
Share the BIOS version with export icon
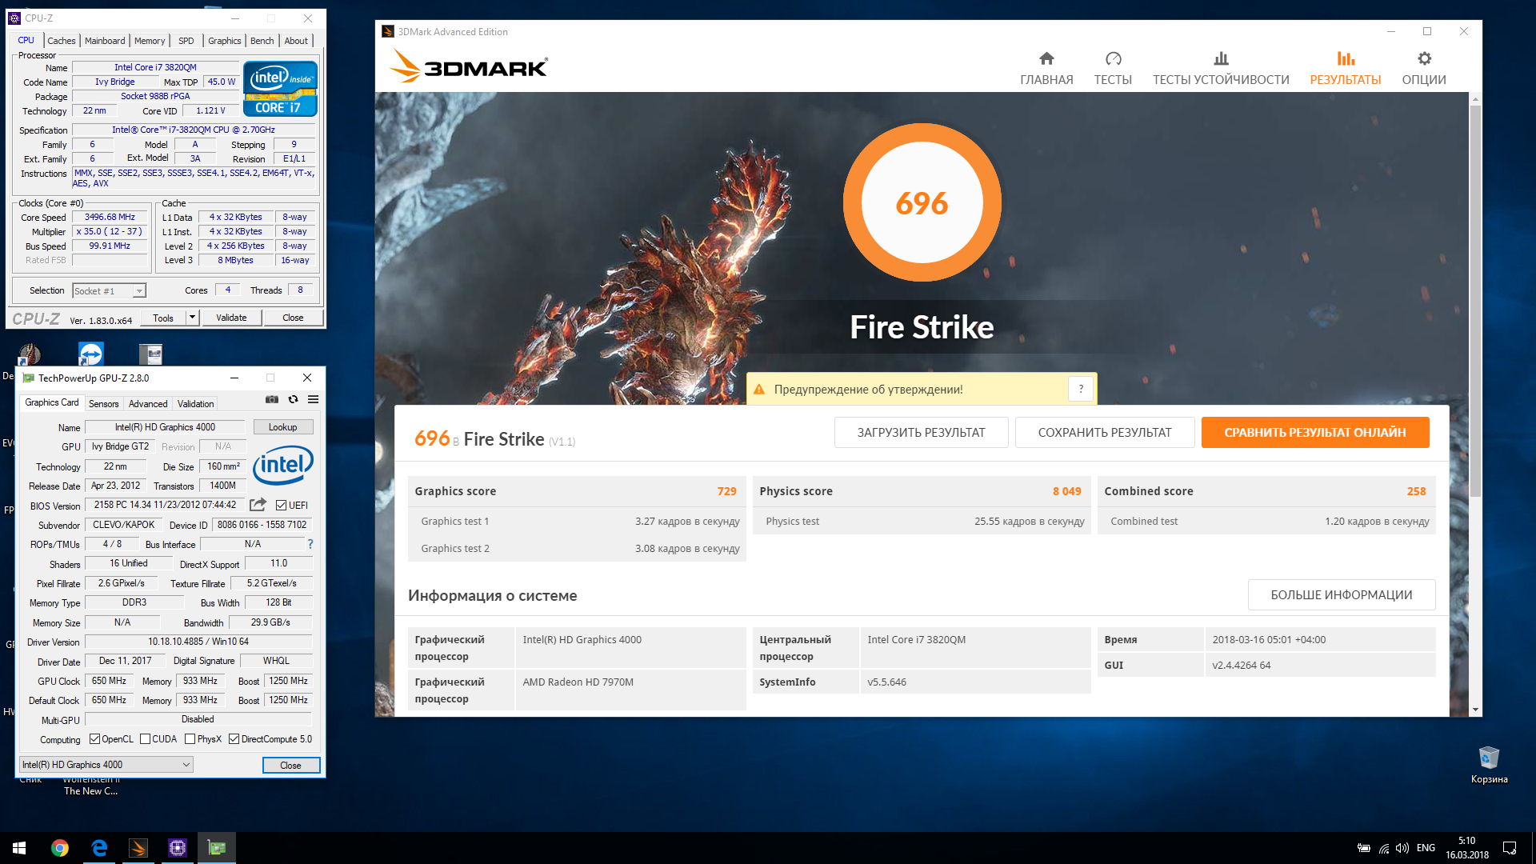click(258, 505)
